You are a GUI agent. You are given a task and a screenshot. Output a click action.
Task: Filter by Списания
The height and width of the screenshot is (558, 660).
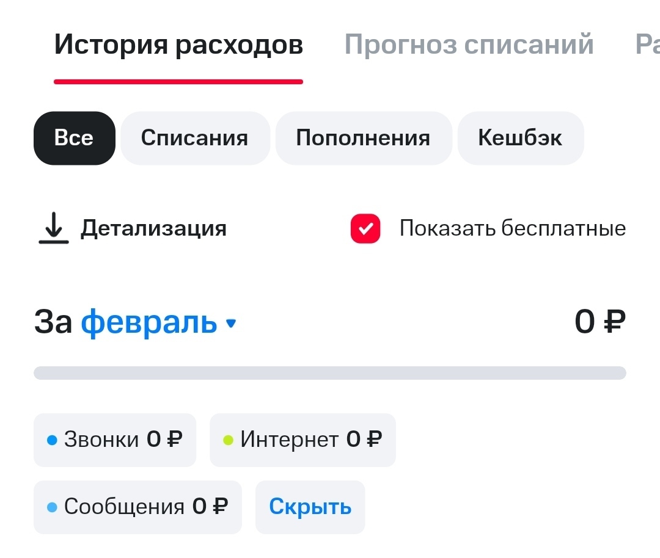pos(195,138)
